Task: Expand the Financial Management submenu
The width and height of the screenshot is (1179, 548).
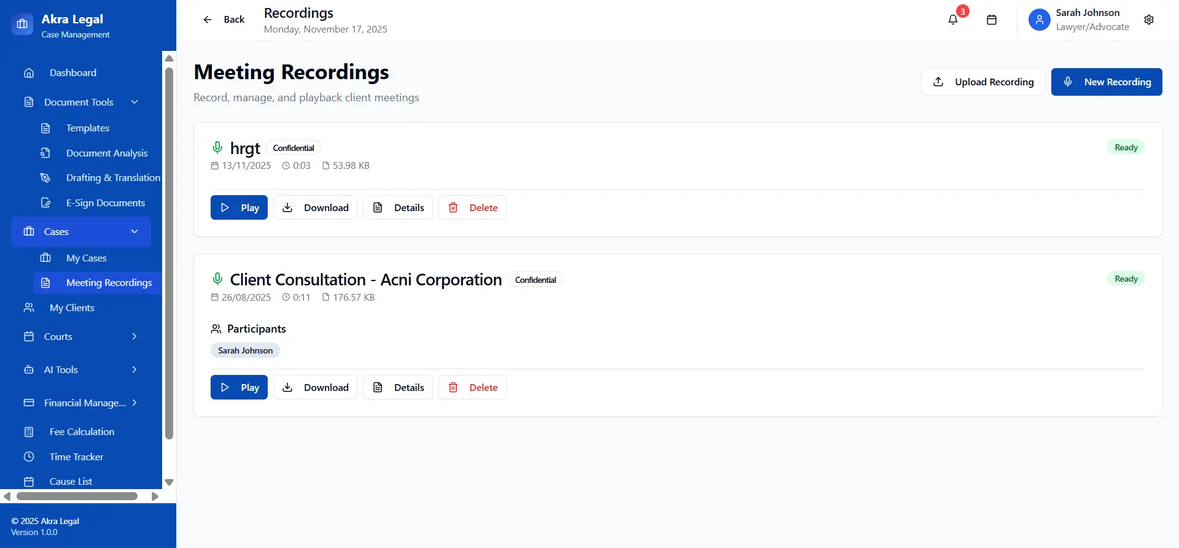Action: click(134, 403)
